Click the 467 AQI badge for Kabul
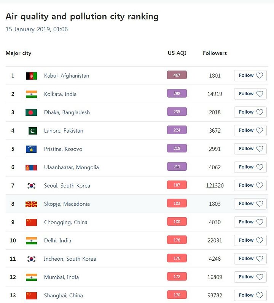This screenshot has height=303, width=274. pyautogui.click(x=177, y=75)
